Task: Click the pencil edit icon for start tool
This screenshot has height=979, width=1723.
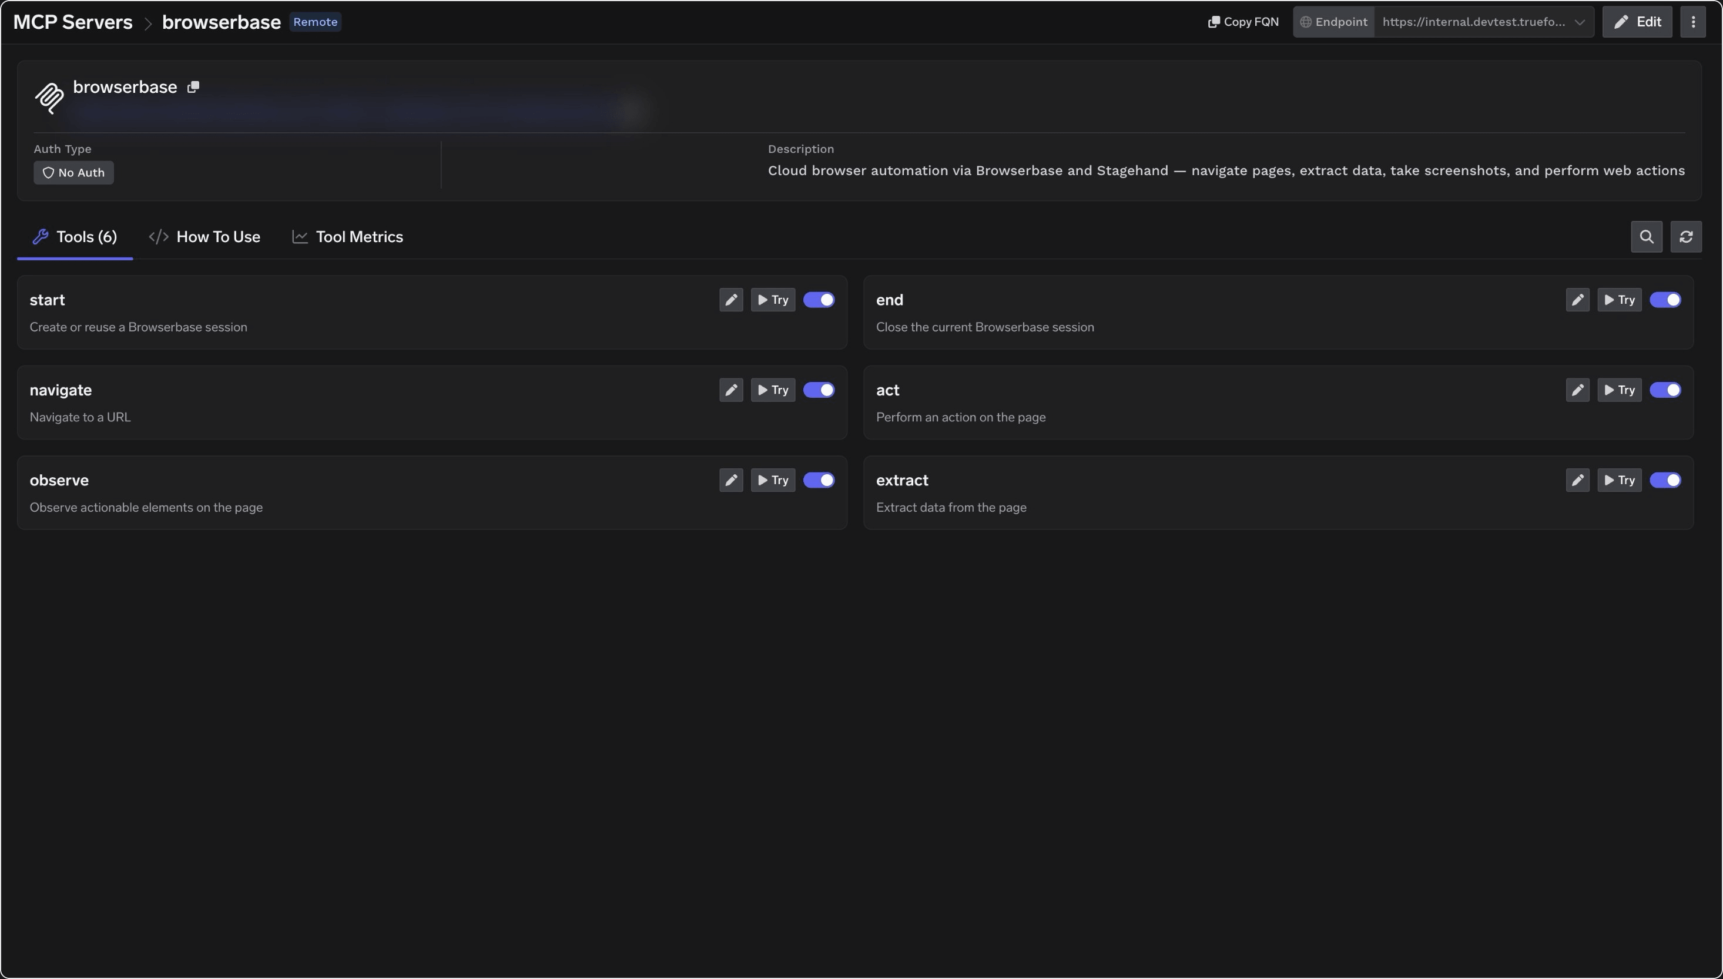Action: pyautogui.click(x=730, y=300)
